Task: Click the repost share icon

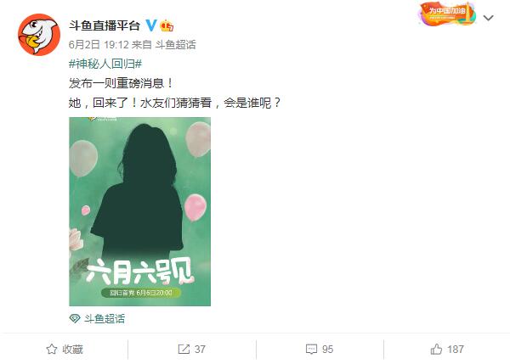Action: [x=184, y=350]
